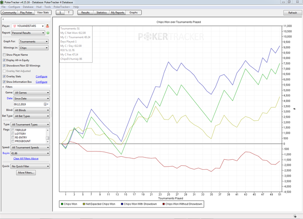Collapse the Filters section
Viewport: 303px width, 219px height.
[x=3, y=87]
